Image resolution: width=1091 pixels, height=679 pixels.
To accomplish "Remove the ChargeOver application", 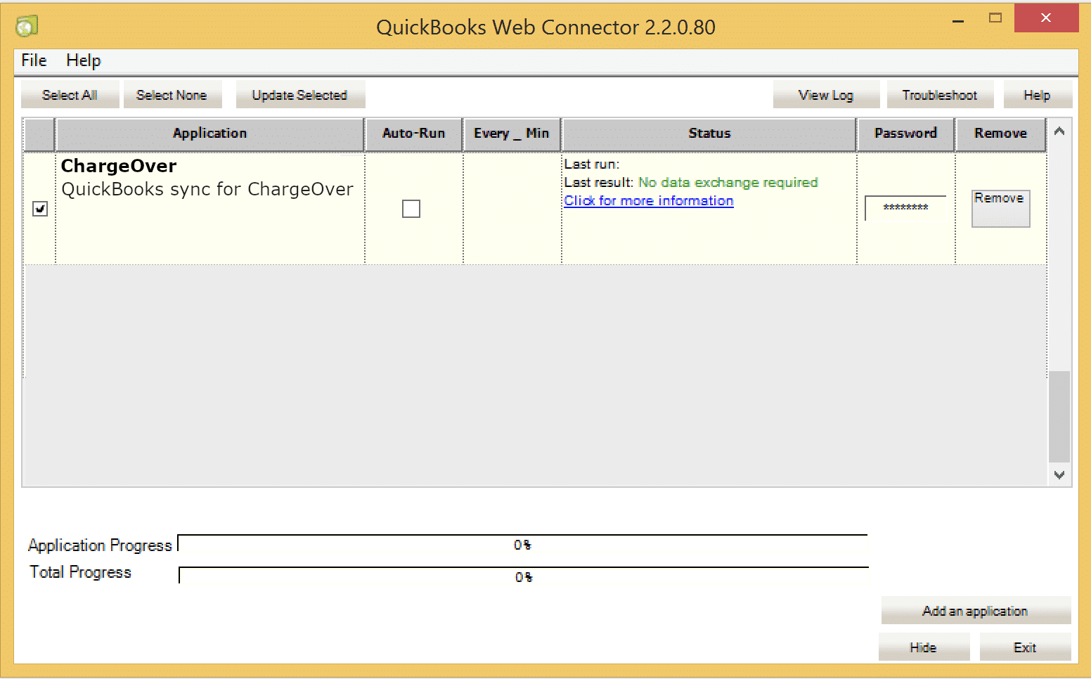I will pyautogui.click(x=1001, y=209).
